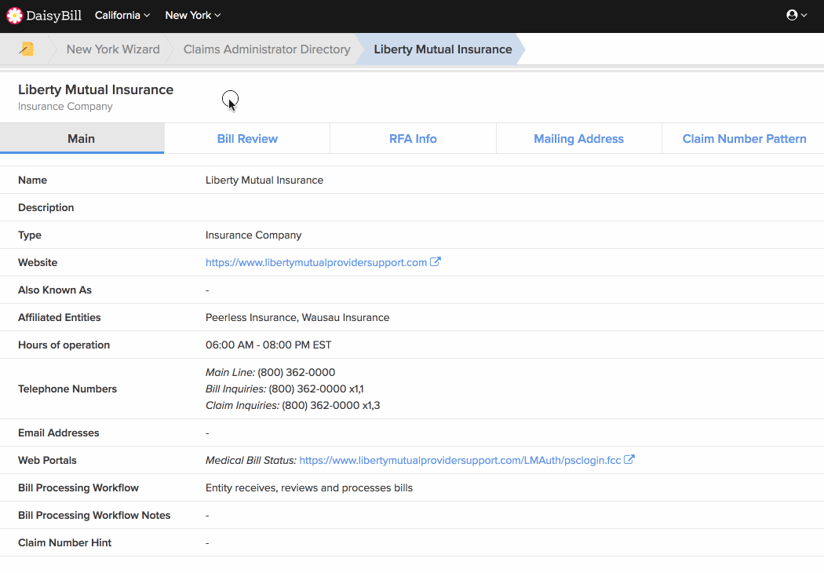The width and height of the screenshot is (824, 573).
Task: Expand the New York dropdown menu
Action: click(193, 15)
